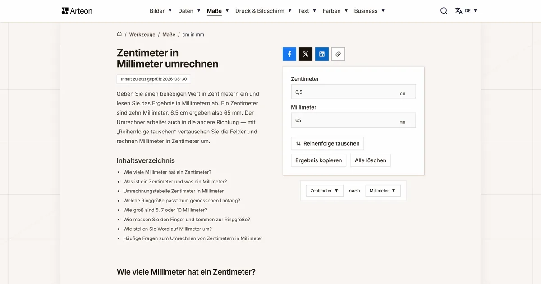Click 'cm in mm' breadcrumb text

click(193, 35)
